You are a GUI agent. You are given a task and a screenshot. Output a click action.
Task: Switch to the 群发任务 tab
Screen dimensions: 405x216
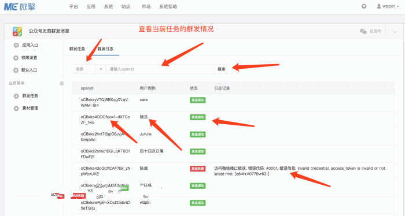click(x=77, y=49)
